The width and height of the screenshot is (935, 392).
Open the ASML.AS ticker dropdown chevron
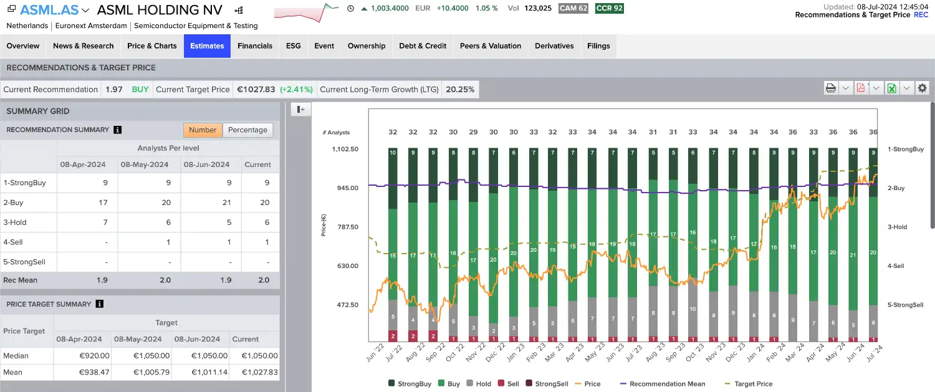pos(85,11)
